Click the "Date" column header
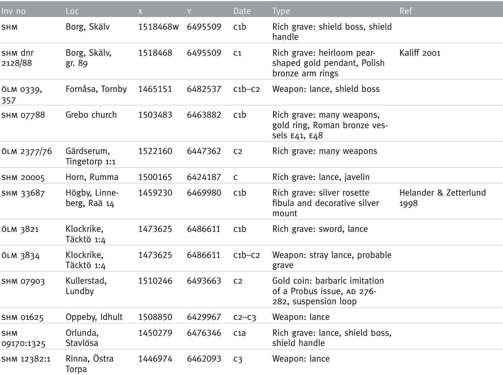This screenshot has height=375, width=503. tap(242, 11)
